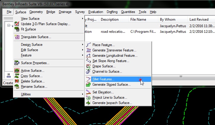Image resolution: width=215 pixels, height=125 pixels.
Task: Click the Fit Surface icon
Action: tap(17, 29)
